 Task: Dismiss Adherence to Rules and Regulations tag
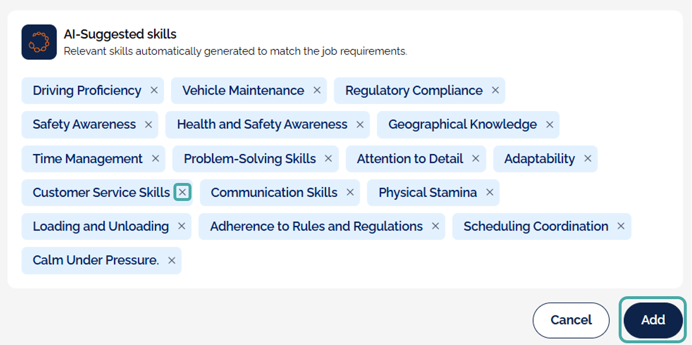435,226
